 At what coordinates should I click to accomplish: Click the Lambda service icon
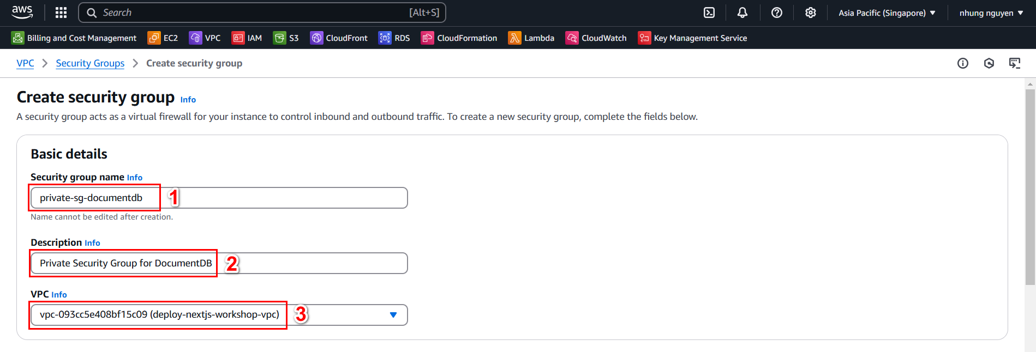(x=515, y=38)
